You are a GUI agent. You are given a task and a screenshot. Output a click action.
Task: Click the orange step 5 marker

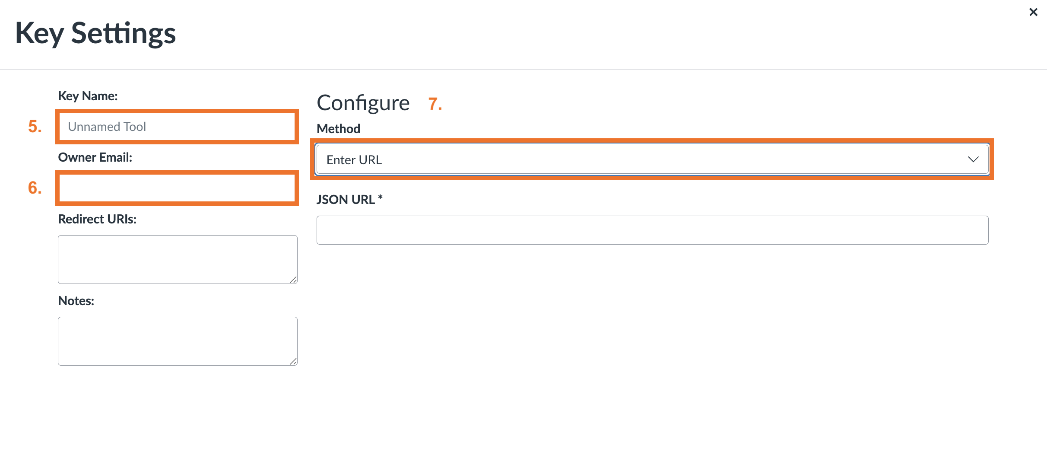(35, 127)
